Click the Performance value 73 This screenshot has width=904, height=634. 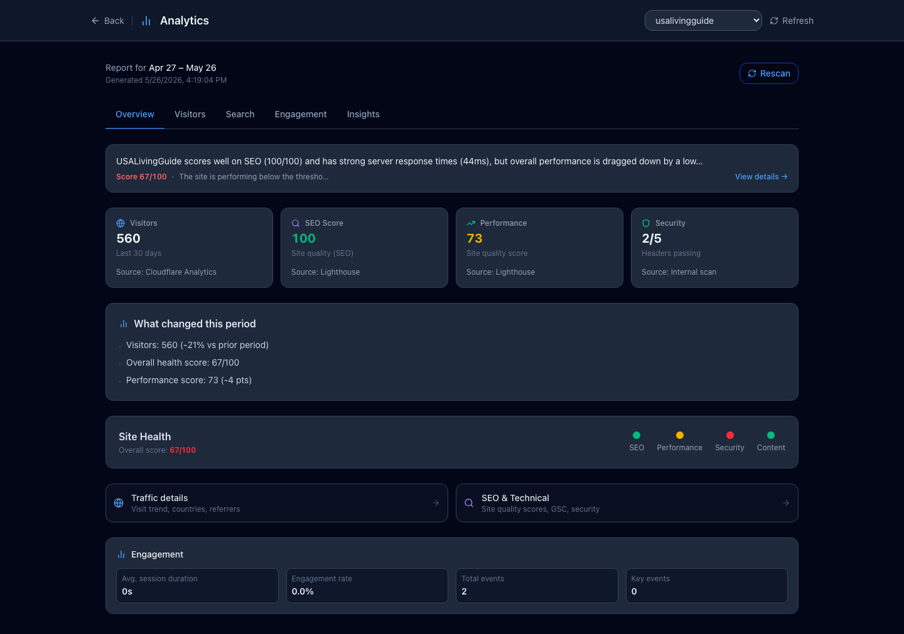click(475, 238)
